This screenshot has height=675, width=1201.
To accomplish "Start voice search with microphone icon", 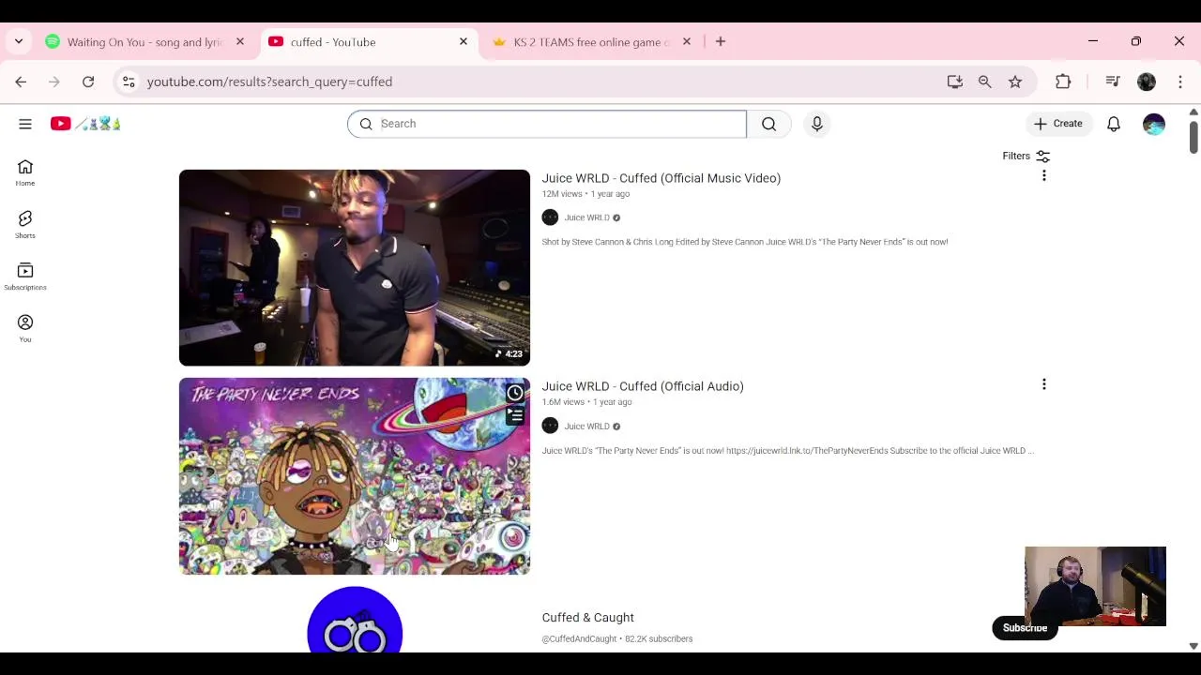I will [x=816, y=124].
